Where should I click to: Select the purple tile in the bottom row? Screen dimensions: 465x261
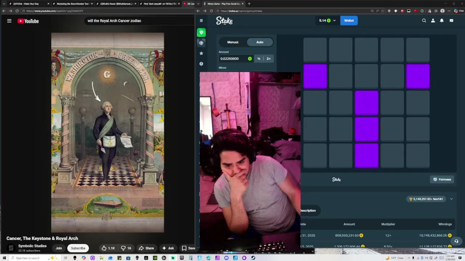367,156
